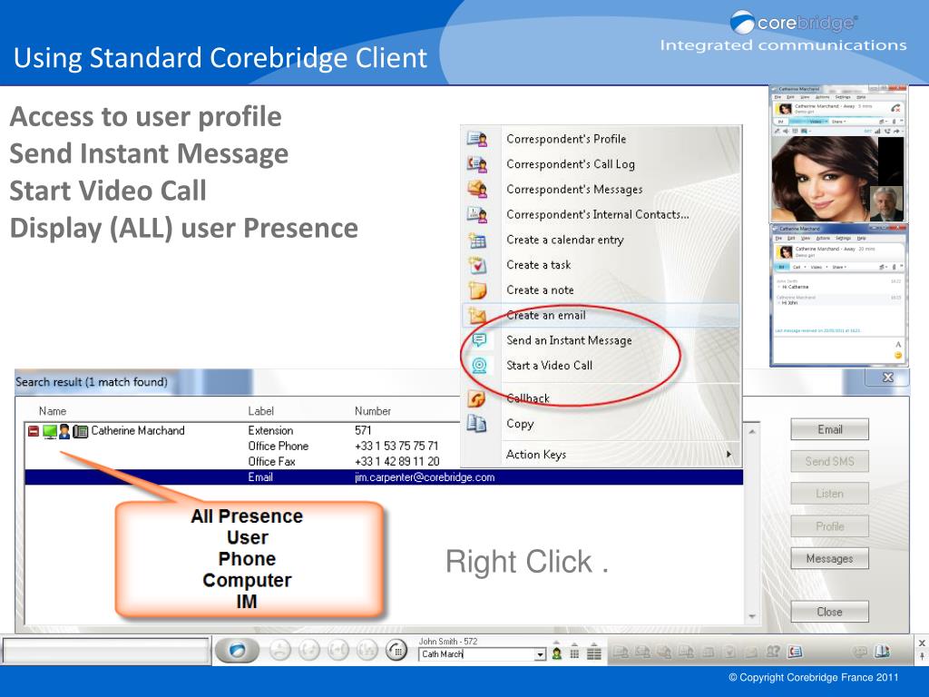Click inside the Cath March search field
The height and width of the screenshot is (697, 929).
pos(477,654)
